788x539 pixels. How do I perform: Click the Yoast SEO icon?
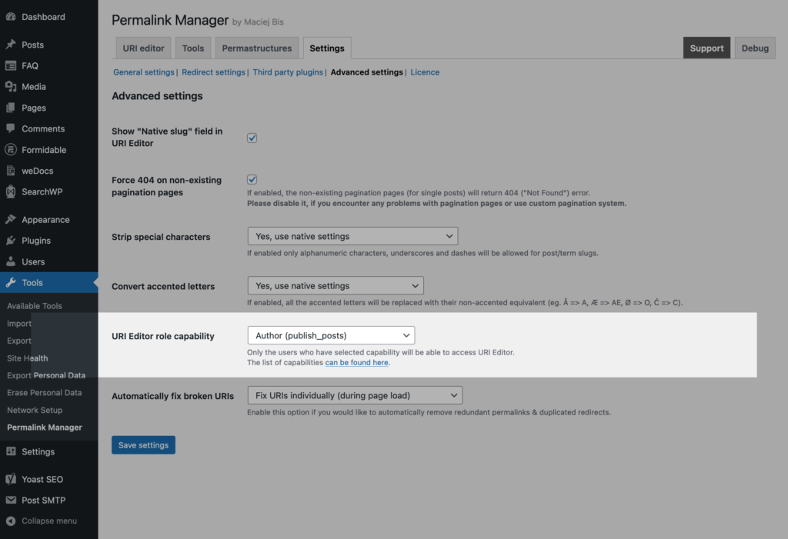click(x=11, y=479)
